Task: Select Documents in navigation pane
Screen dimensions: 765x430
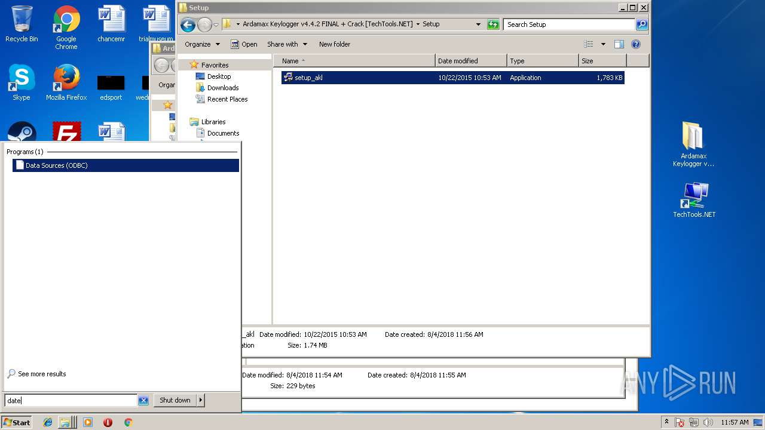Action: (223, 133)
